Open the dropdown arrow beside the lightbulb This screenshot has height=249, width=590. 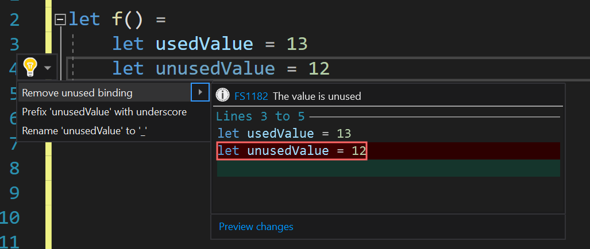click(48, 68)
